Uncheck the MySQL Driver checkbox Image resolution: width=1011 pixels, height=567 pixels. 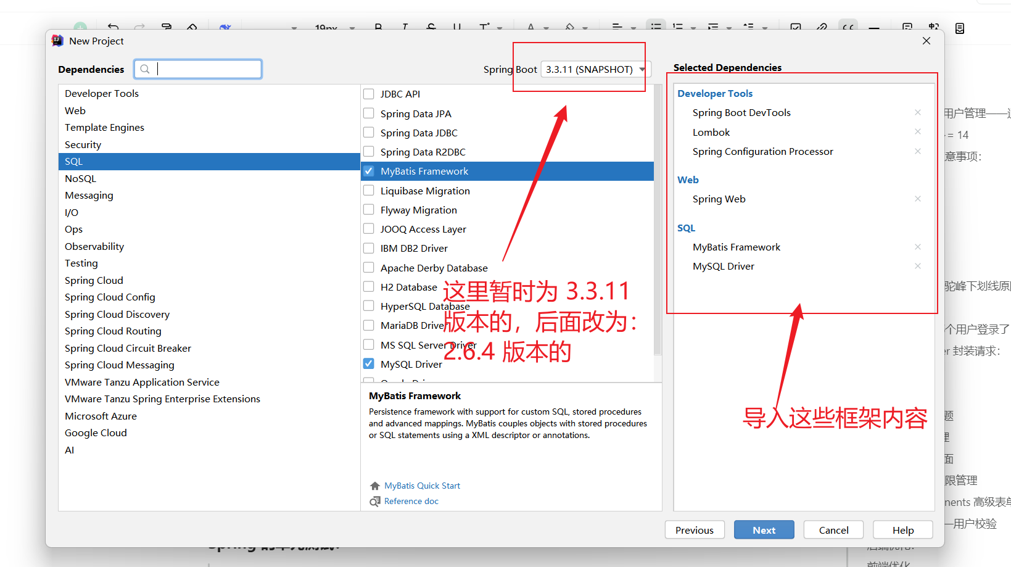pos(369,364)
